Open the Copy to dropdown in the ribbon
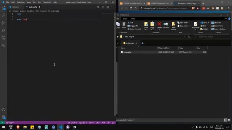The height and width of the screenshot is (130, 232). pyautogui.click(x=152, y=26)
